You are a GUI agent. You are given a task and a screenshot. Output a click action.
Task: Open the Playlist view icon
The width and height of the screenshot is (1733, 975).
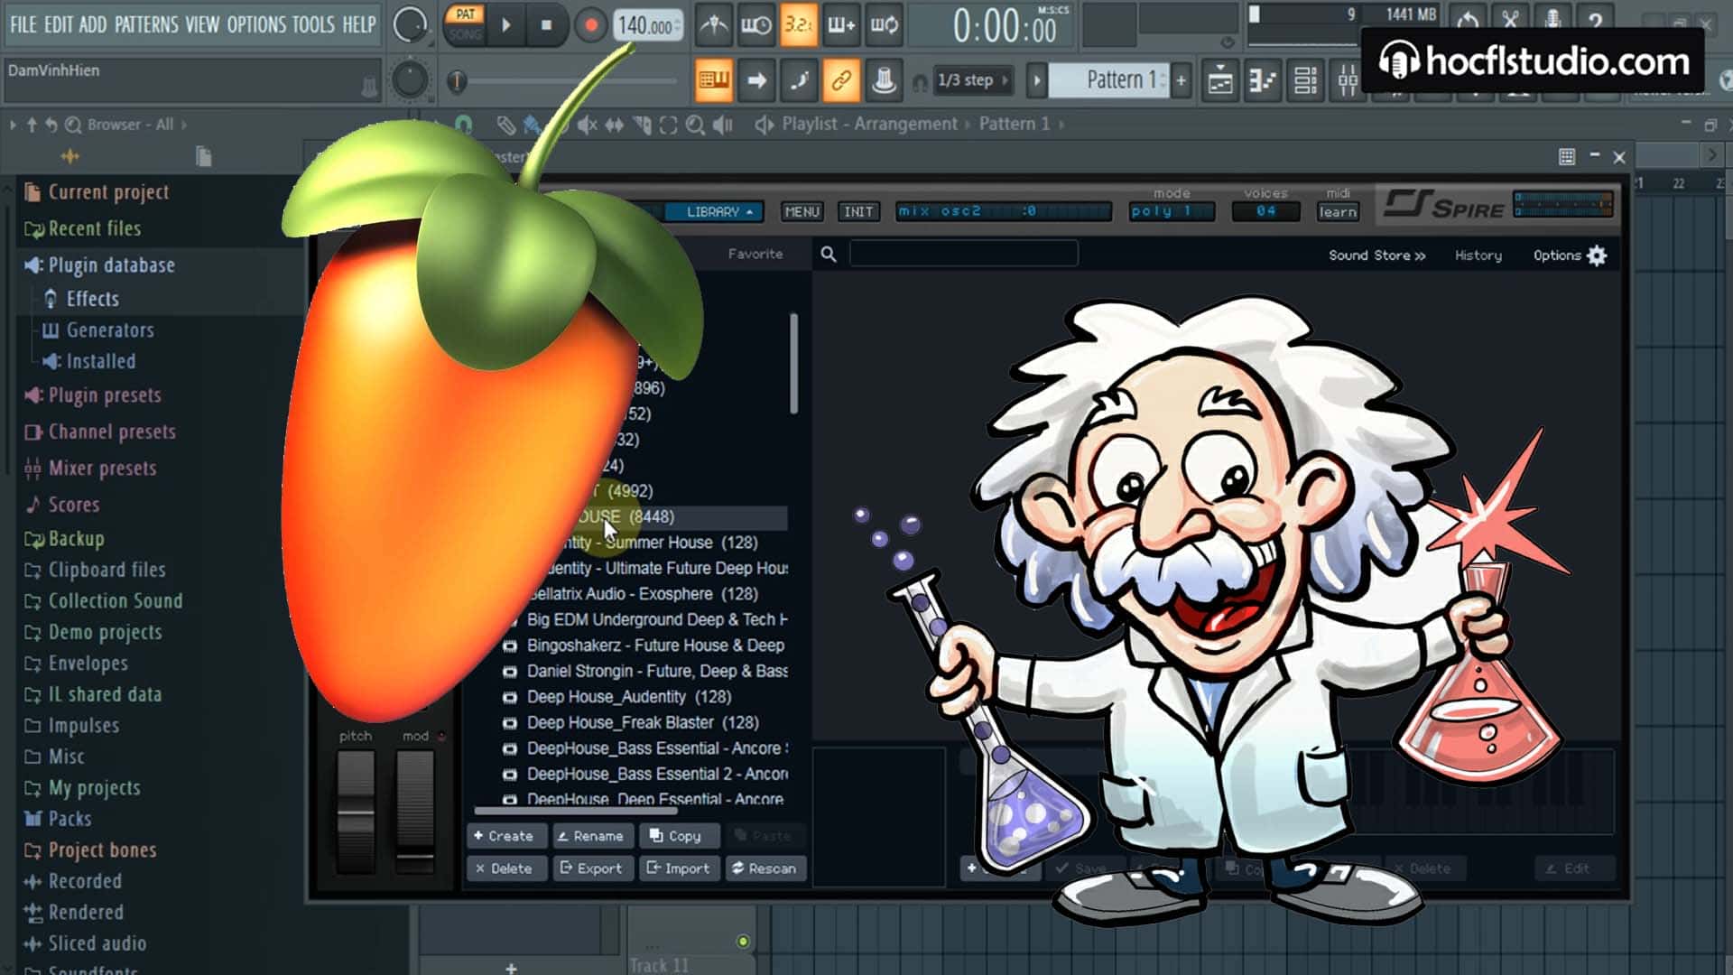click(x=1220, y=80)
